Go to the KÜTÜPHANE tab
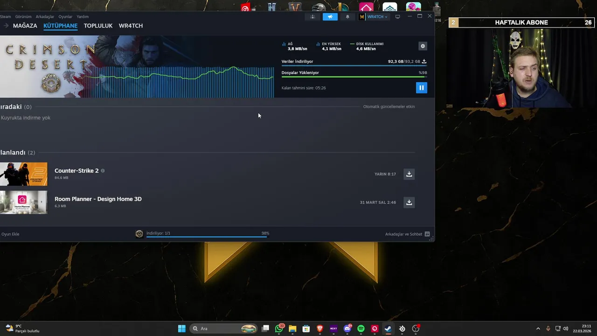This screenshot has width=597, height=336. point(61,26)
